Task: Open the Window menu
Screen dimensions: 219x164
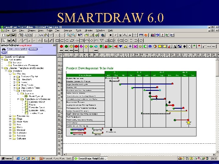Action: 100,30
